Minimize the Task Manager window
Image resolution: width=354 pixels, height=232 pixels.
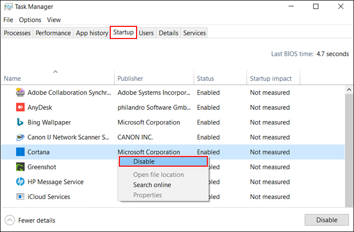(291, 6)
